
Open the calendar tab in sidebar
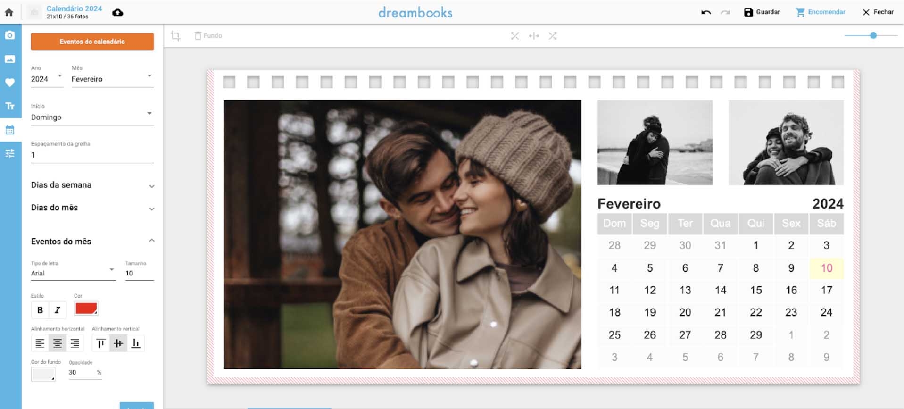click(10, 130)
